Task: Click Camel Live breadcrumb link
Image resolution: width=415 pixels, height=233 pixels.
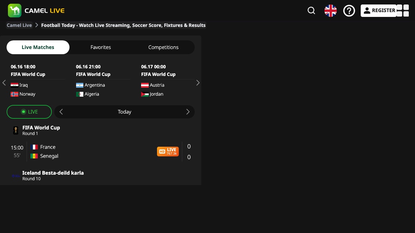Action: coord(19,25)
